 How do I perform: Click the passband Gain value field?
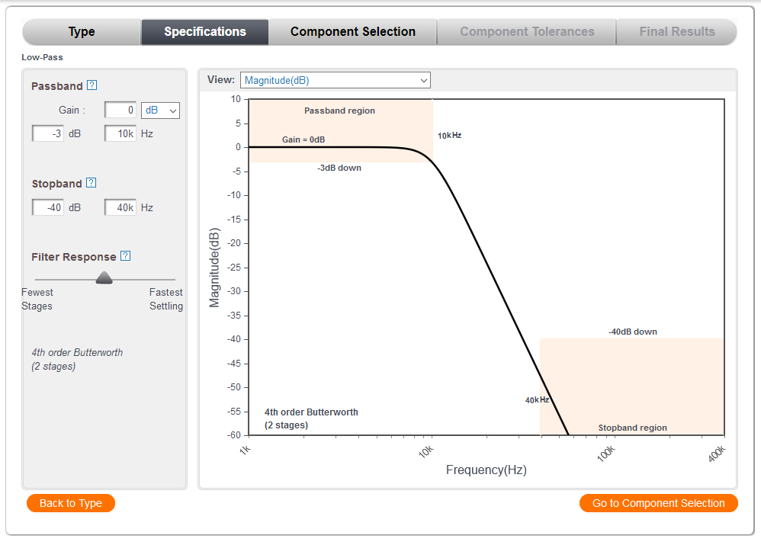120,111
